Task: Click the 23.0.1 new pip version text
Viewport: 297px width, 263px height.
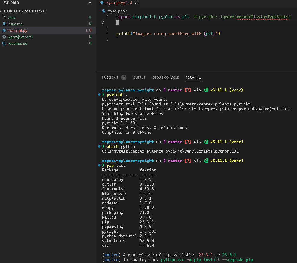Action: pyautogui.click(x=229, y=255)
